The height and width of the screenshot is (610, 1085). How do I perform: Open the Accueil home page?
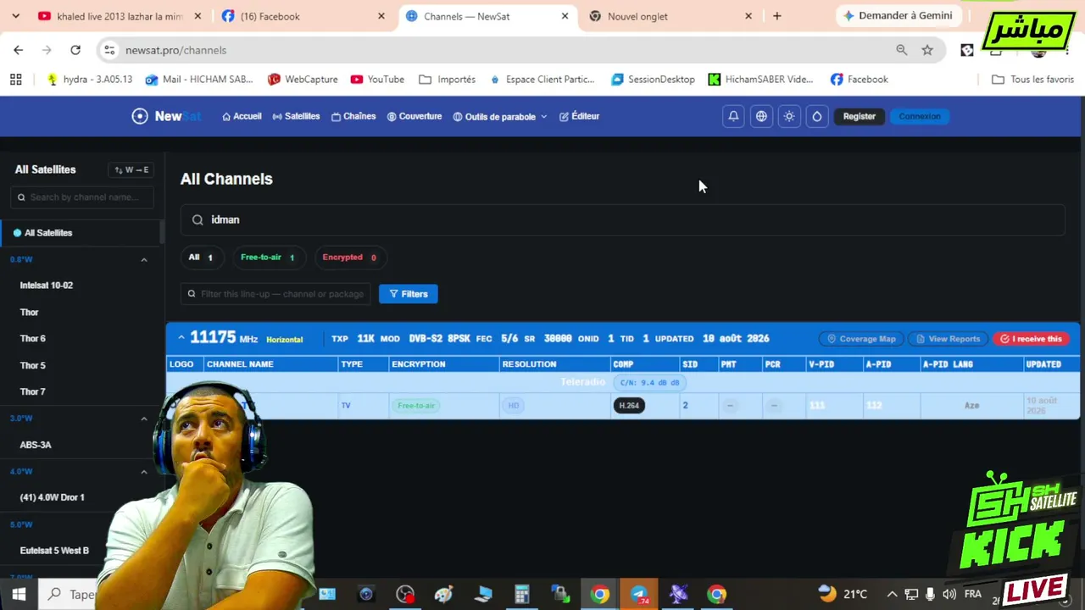pyautogui.click(x=242, y=116)
